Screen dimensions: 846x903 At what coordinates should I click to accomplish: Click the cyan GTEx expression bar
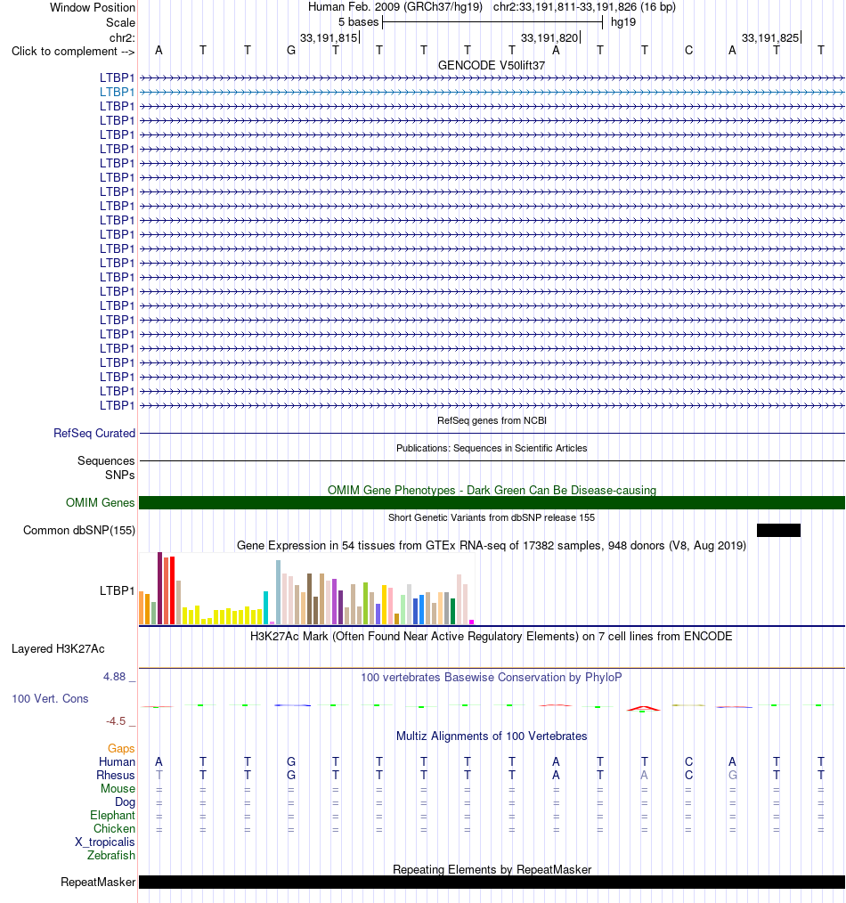pos(266,607)
